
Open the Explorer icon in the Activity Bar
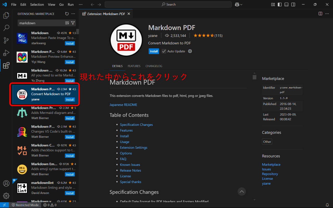[6, 15]
